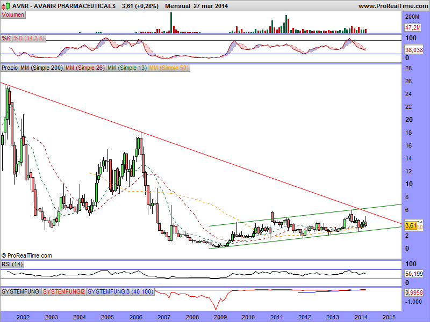Select the AVNR - AVANIR PHARMACEUTICALS title
The height and width of the screenshot is (322, 430).
(64, 6)
